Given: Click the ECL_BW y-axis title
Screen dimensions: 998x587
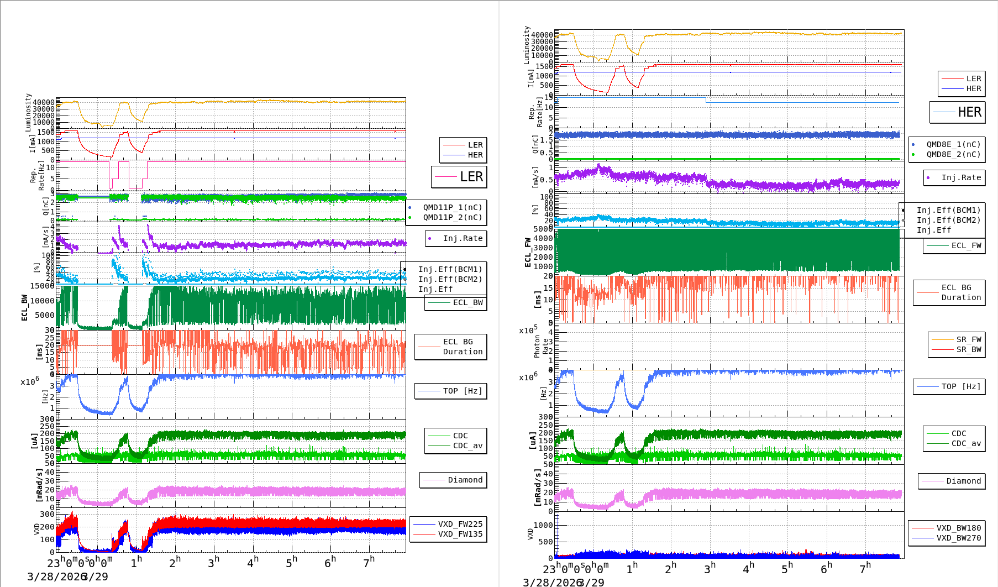Looking at the screenshot, I should click(x=24, y=308).
